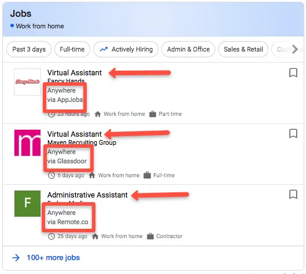This screenshot has width=306, height=274.
Task: Open the first Virtual Assistant job title
Action: (75, 73)
